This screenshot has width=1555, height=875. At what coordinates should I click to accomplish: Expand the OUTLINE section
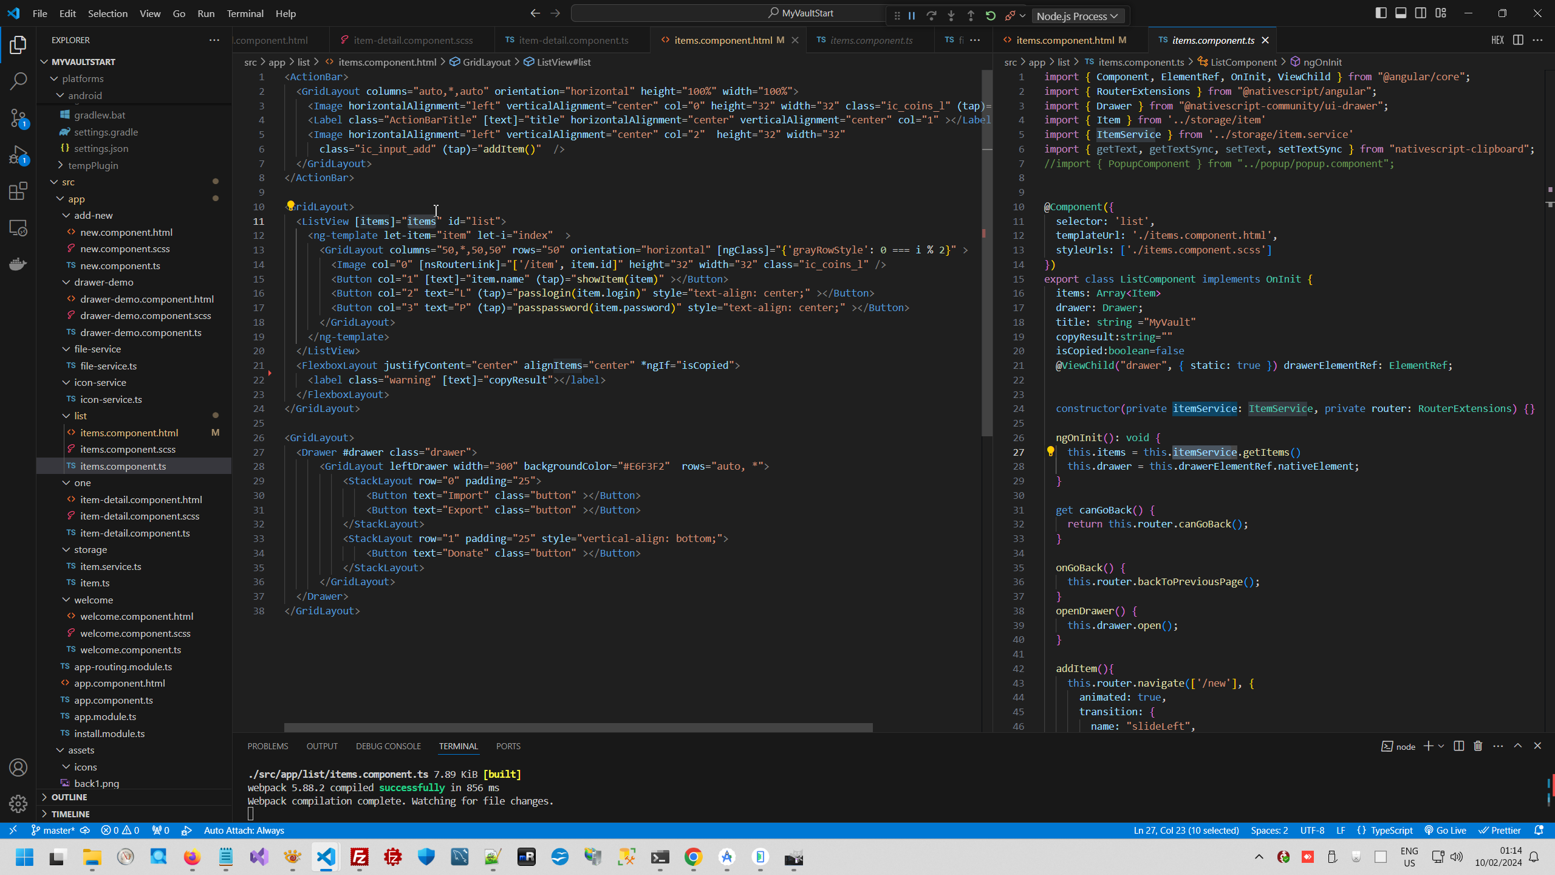click(x=69, y=797)
